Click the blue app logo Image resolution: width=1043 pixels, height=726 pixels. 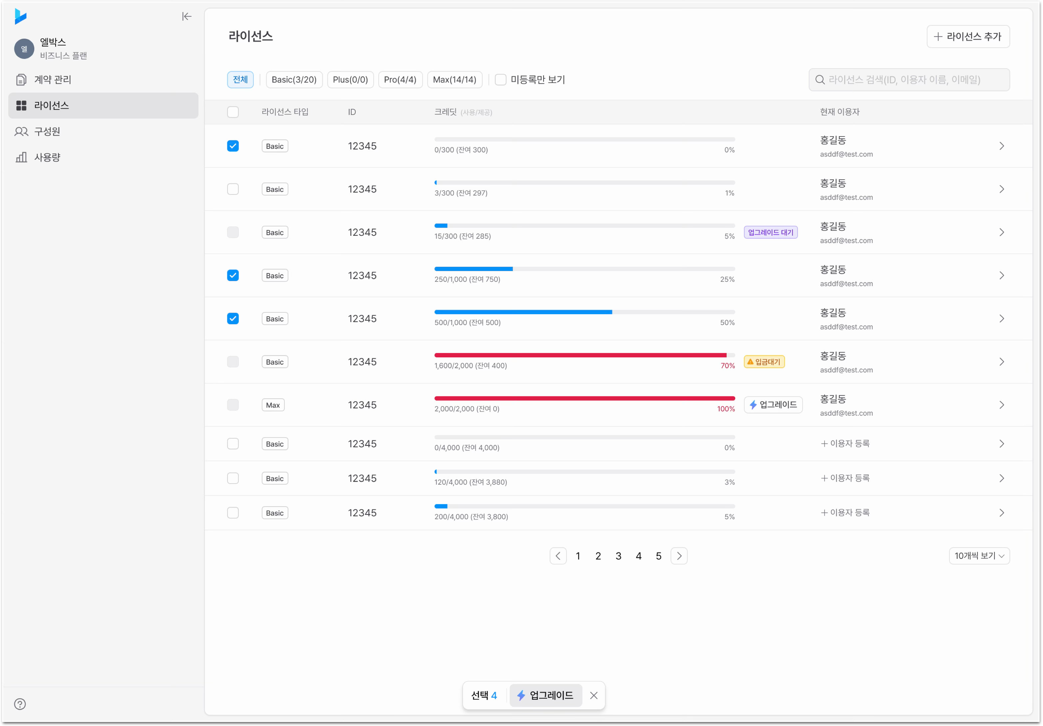point(20,16)
